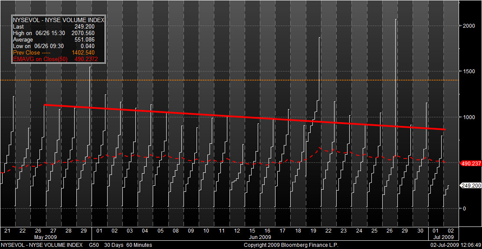Click date label 16 on the time axis
Screen dimensions: 482x249
tap(267, 230)
